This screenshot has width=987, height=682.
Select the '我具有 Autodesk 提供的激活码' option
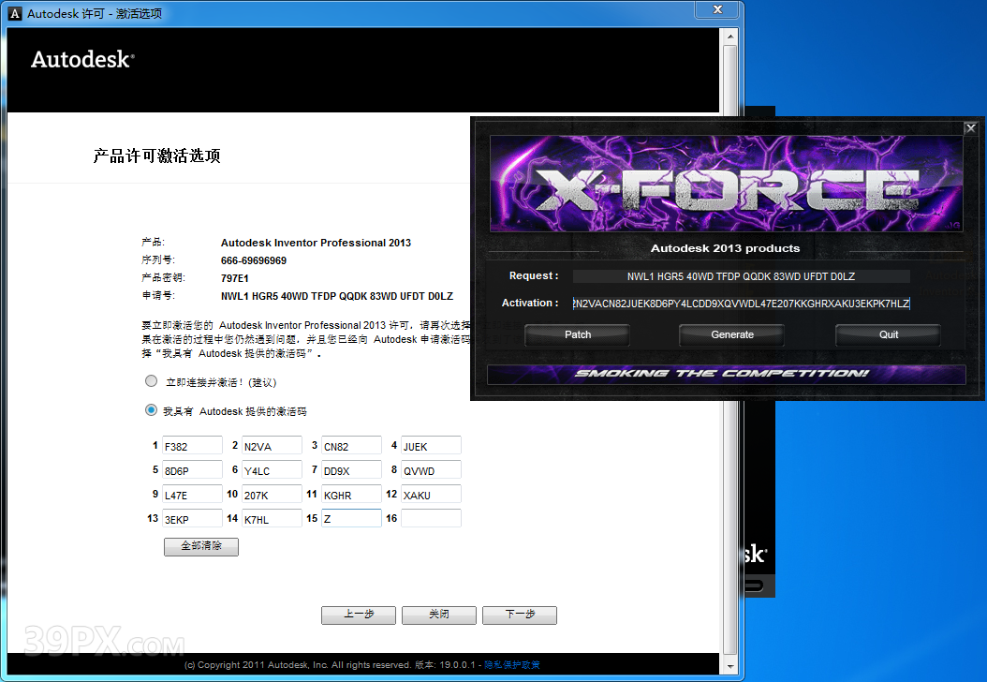[x=151, y=409]
